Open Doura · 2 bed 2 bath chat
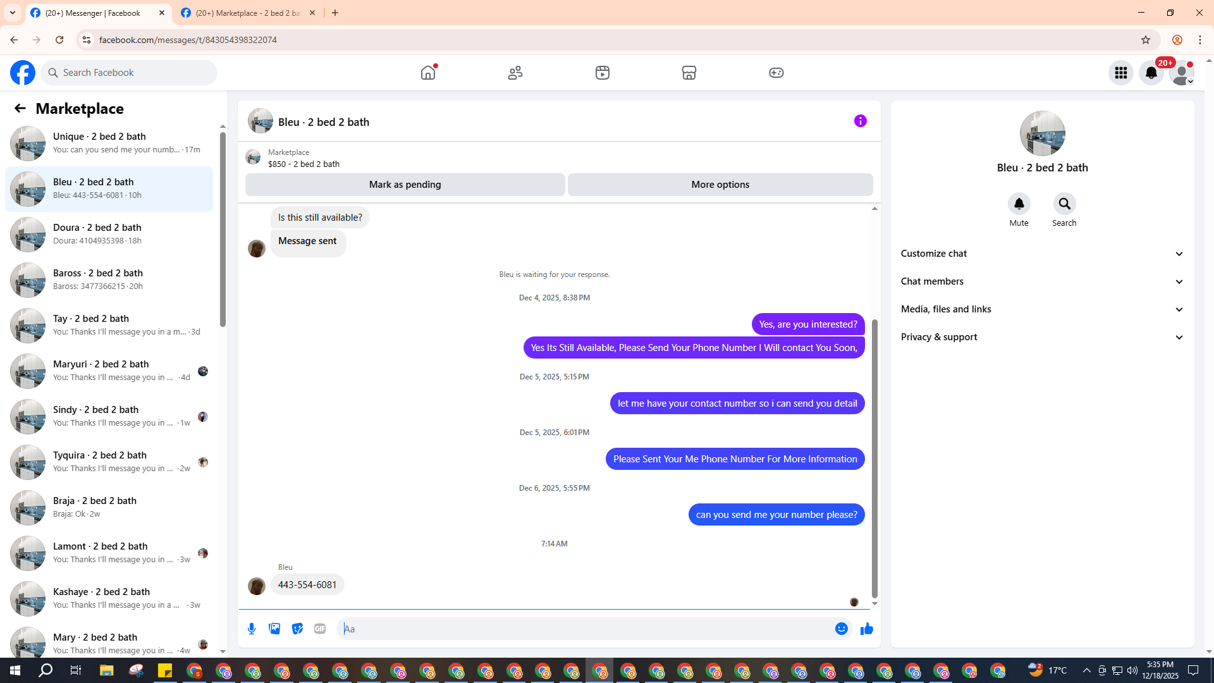Screen dimensions: 1214x683 click(x=109, y=235)
